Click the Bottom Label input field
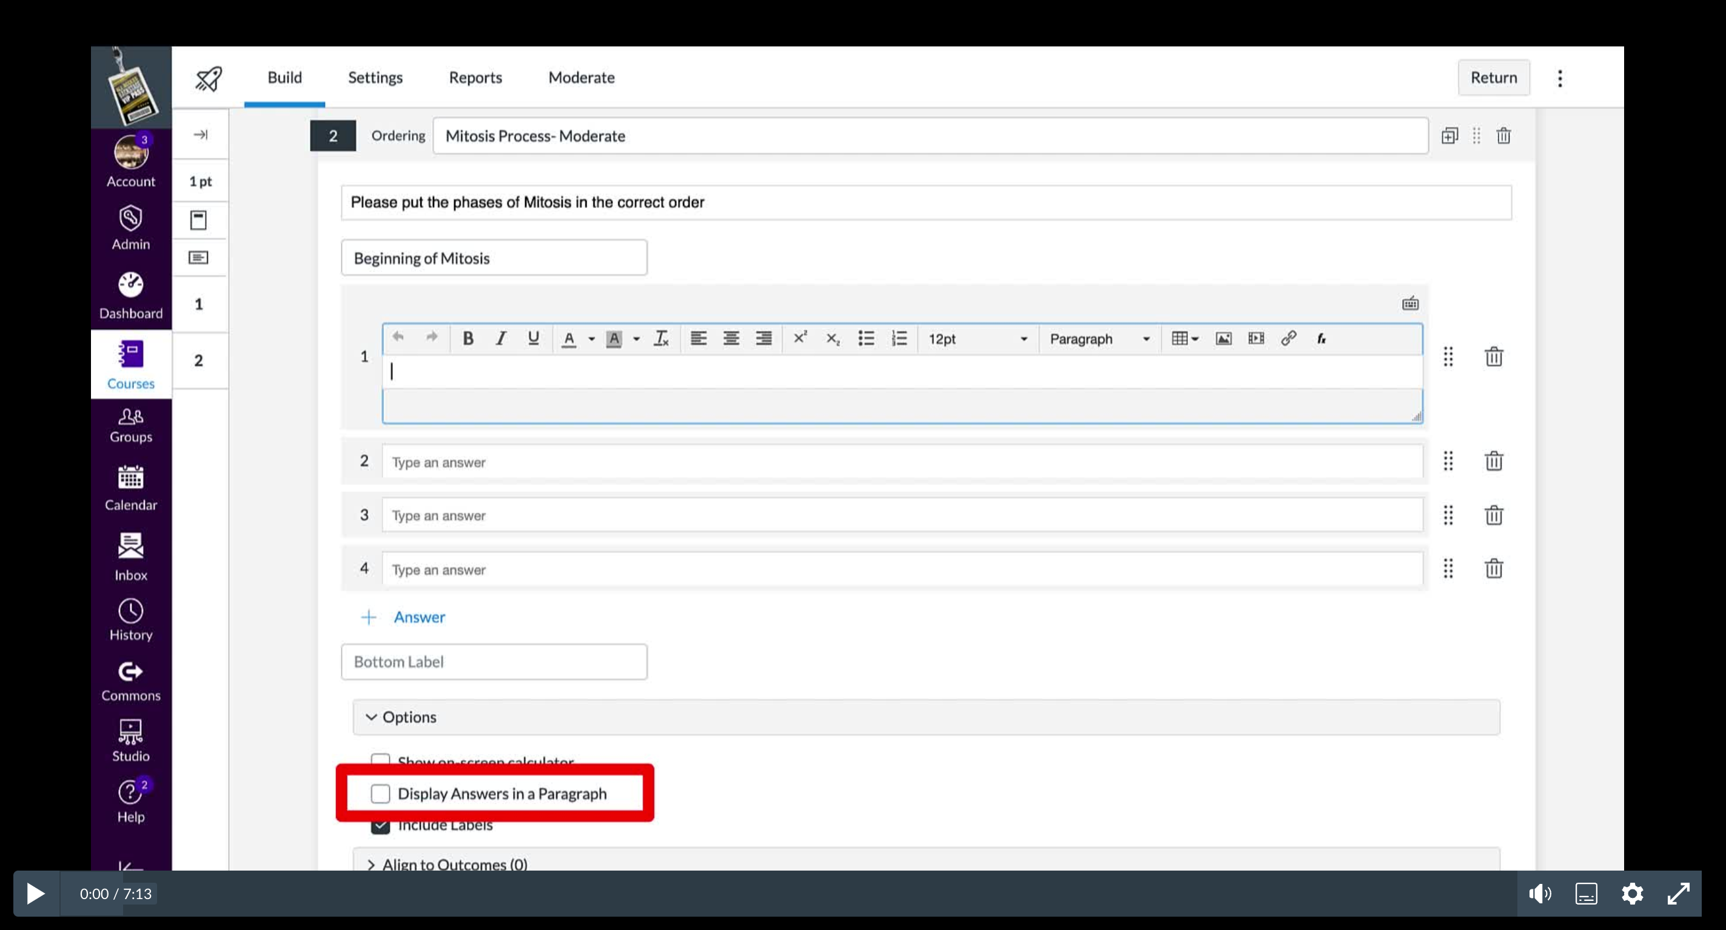1726x930 pixels. pos(494,662)
